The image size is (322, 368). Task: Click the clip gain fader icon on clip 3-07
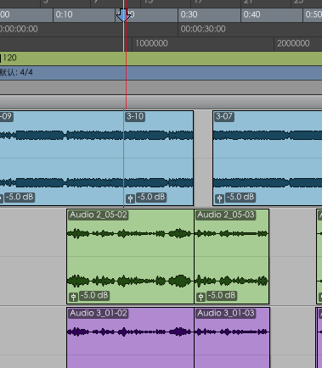click(x=219, y=198)
